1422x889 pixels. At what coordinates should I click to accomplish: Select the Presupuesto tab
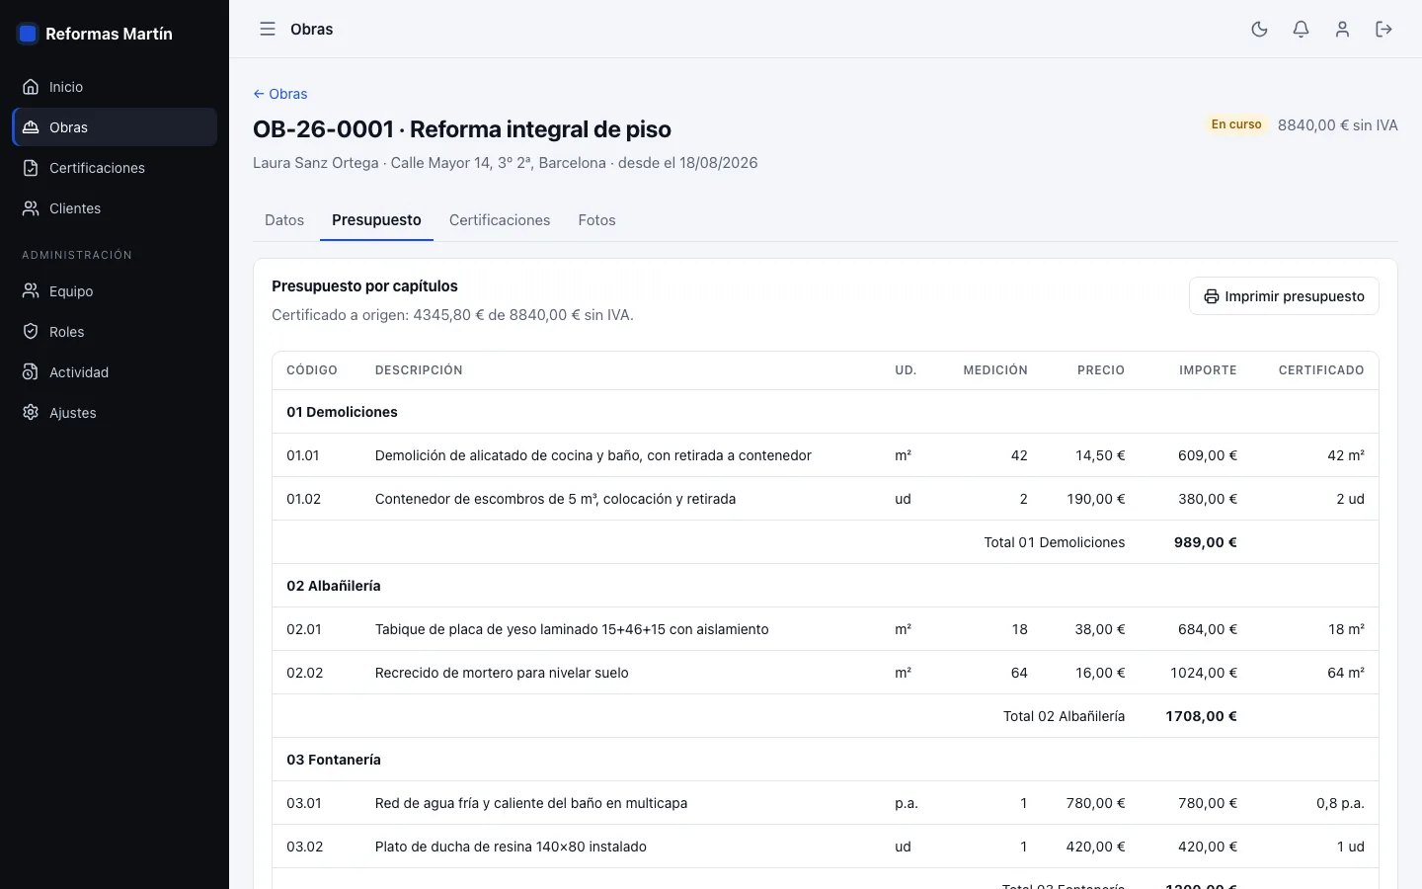[x=376, y=220]
